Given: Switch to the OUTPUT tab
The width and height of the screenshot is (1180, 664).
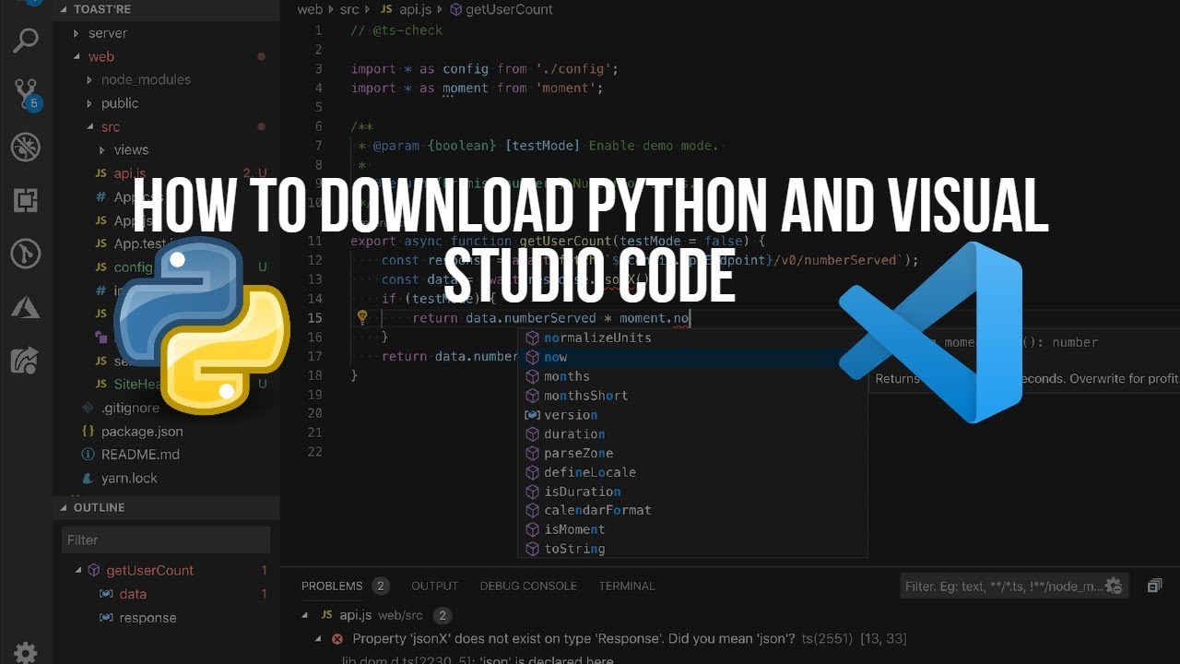Looking at the screenshot, I should pos(434,586).
